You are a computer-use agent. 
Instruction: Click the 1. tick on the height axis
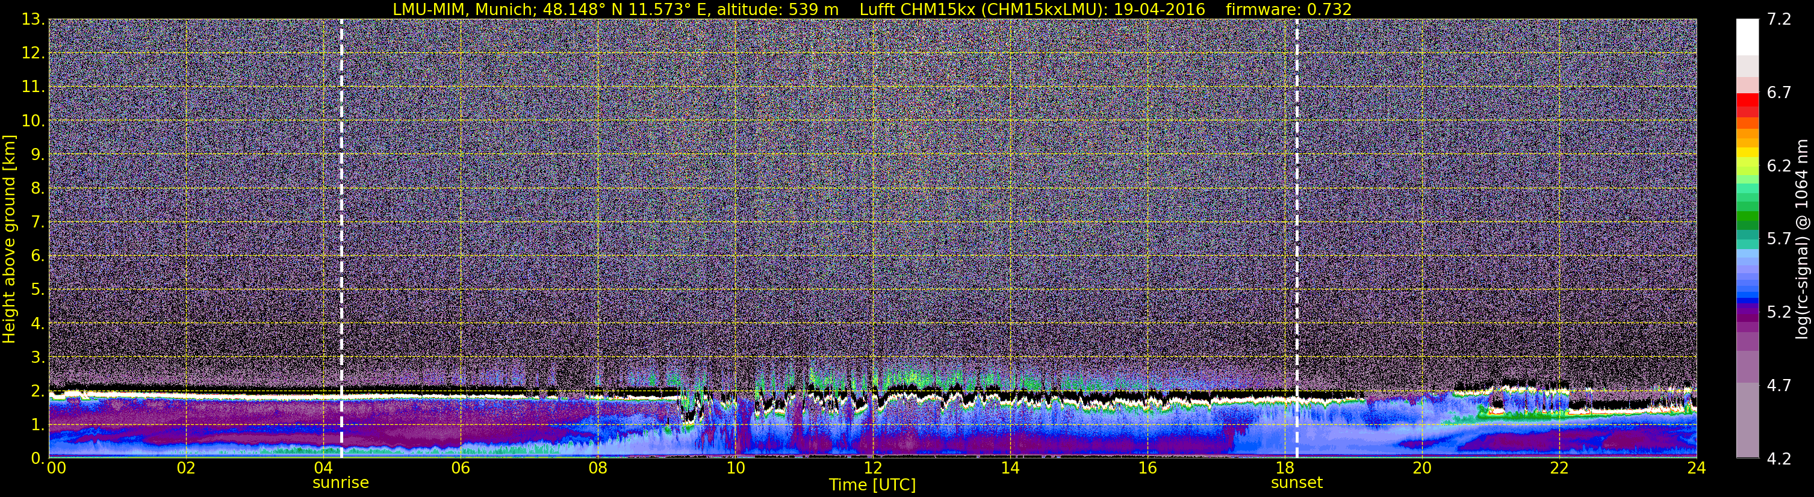pos(37,425)
